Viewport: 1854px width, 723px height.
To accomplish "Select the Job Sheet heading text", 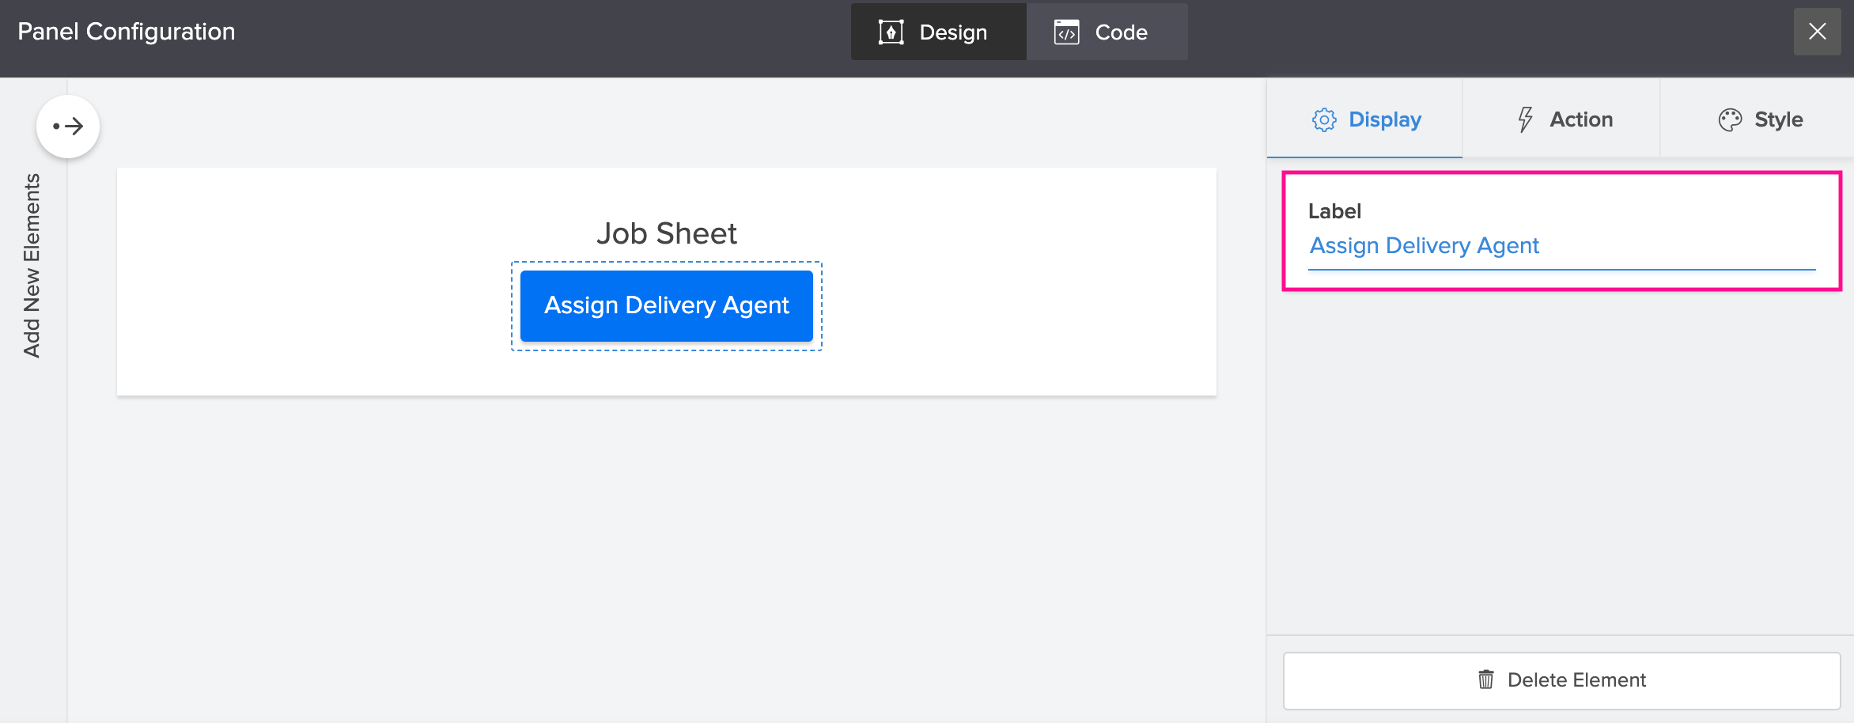I will pyautogui.click(x=666, y=233).
